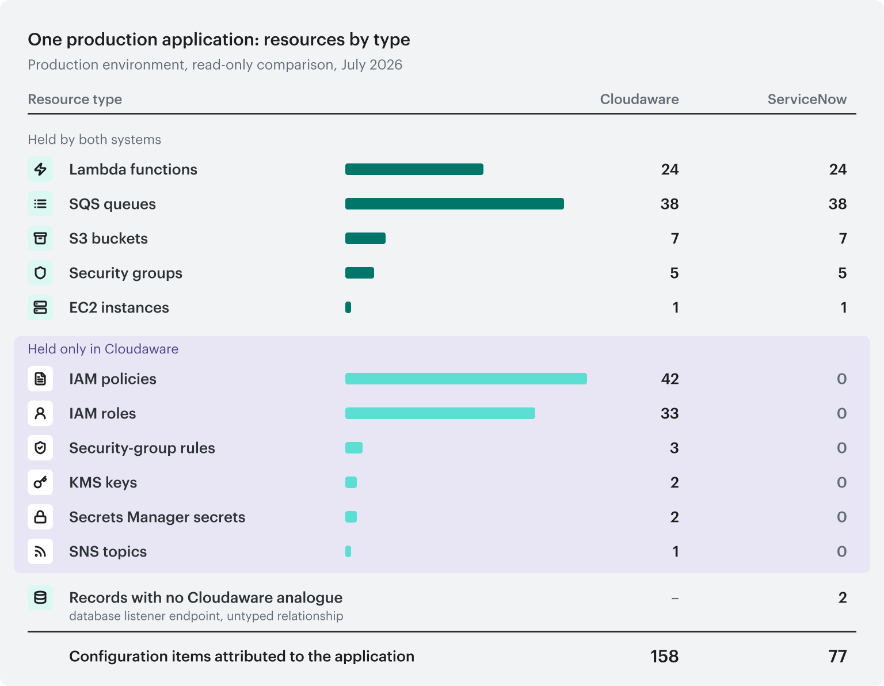Viewport: 884px width, 686px height.
Task: Click the S3 buckets ServiceNow value 7
Action: 843,238
